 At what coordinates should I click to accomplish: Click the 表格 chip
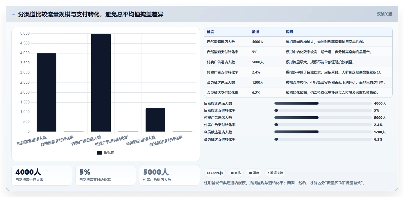pyautogui.click(x=236, y=173)
